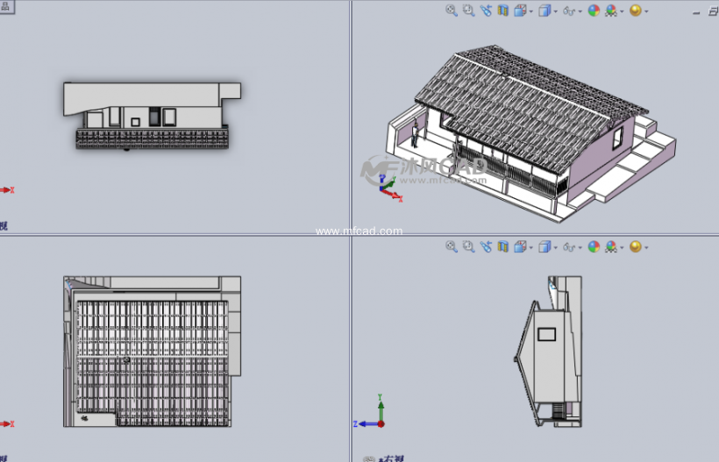The width and height of the screenshot is (719, 462).
Task: Click Edit Appearance color ball in bottom-right toolbar
Action: (594, 246)
